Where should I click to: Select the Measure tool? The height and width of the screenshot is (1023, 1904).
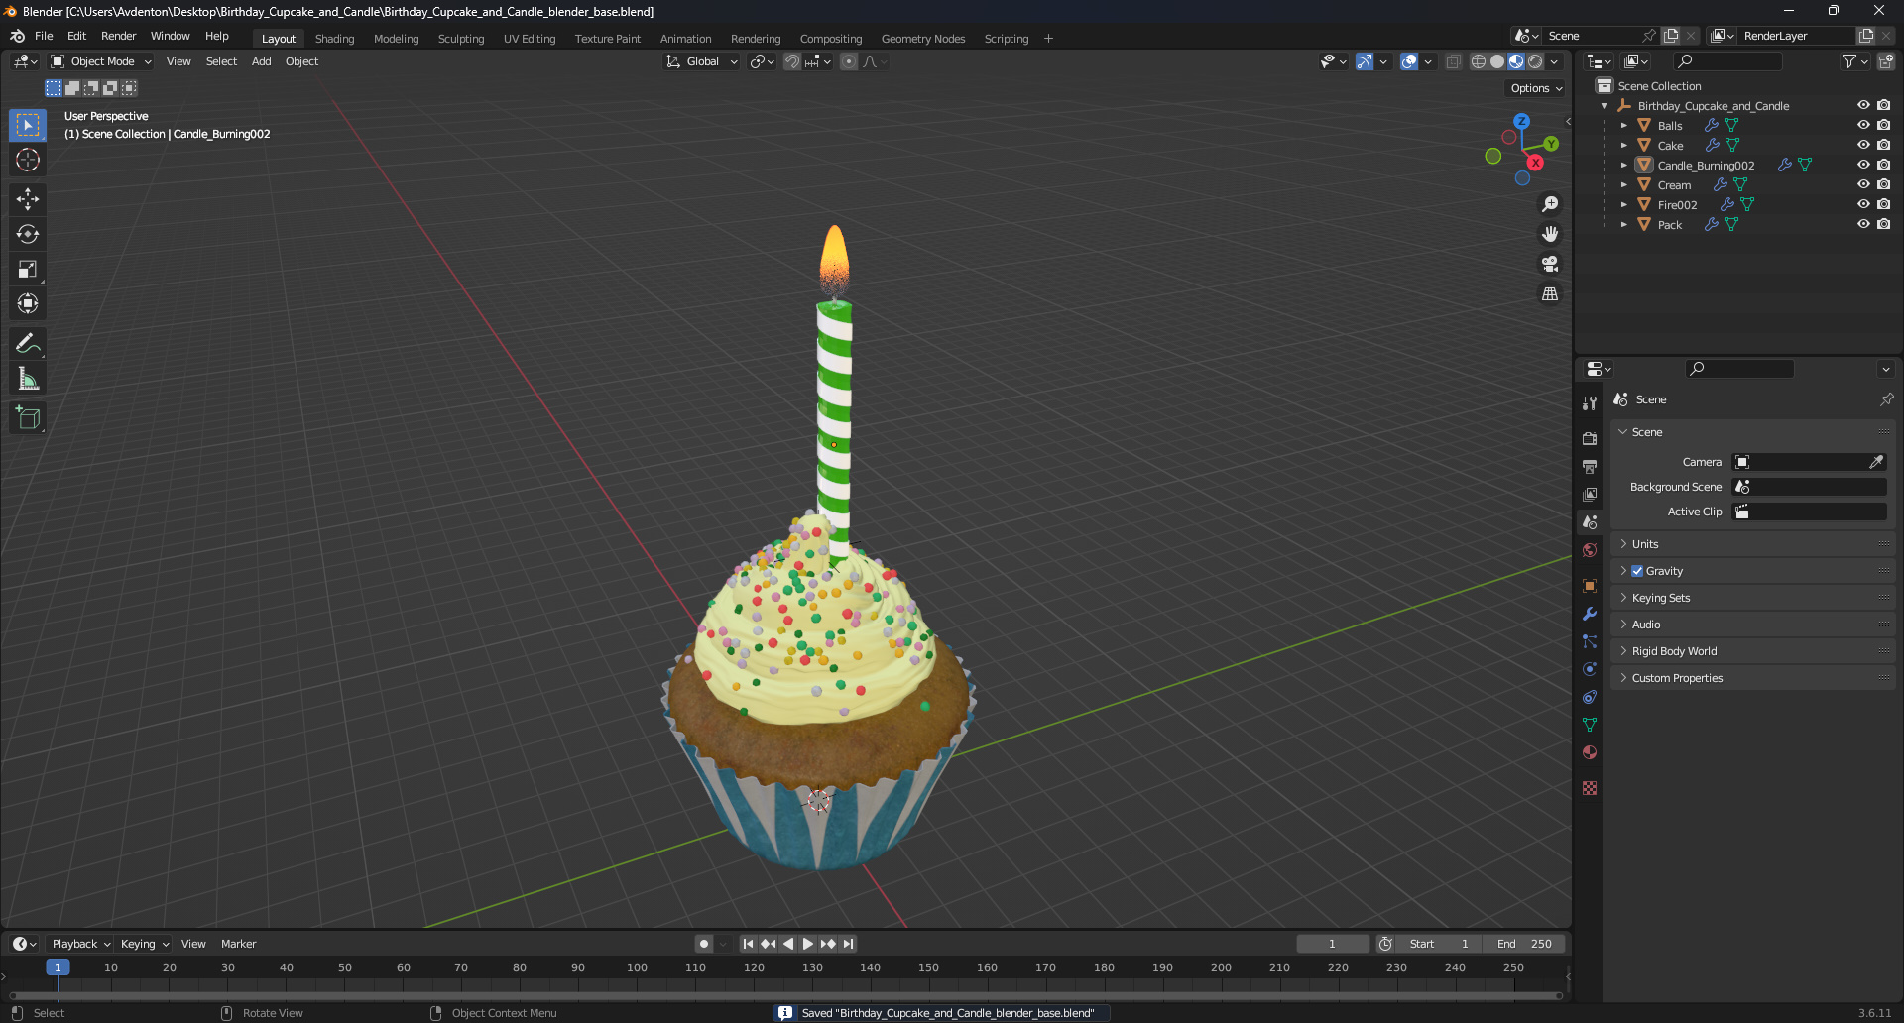point(28,379)
